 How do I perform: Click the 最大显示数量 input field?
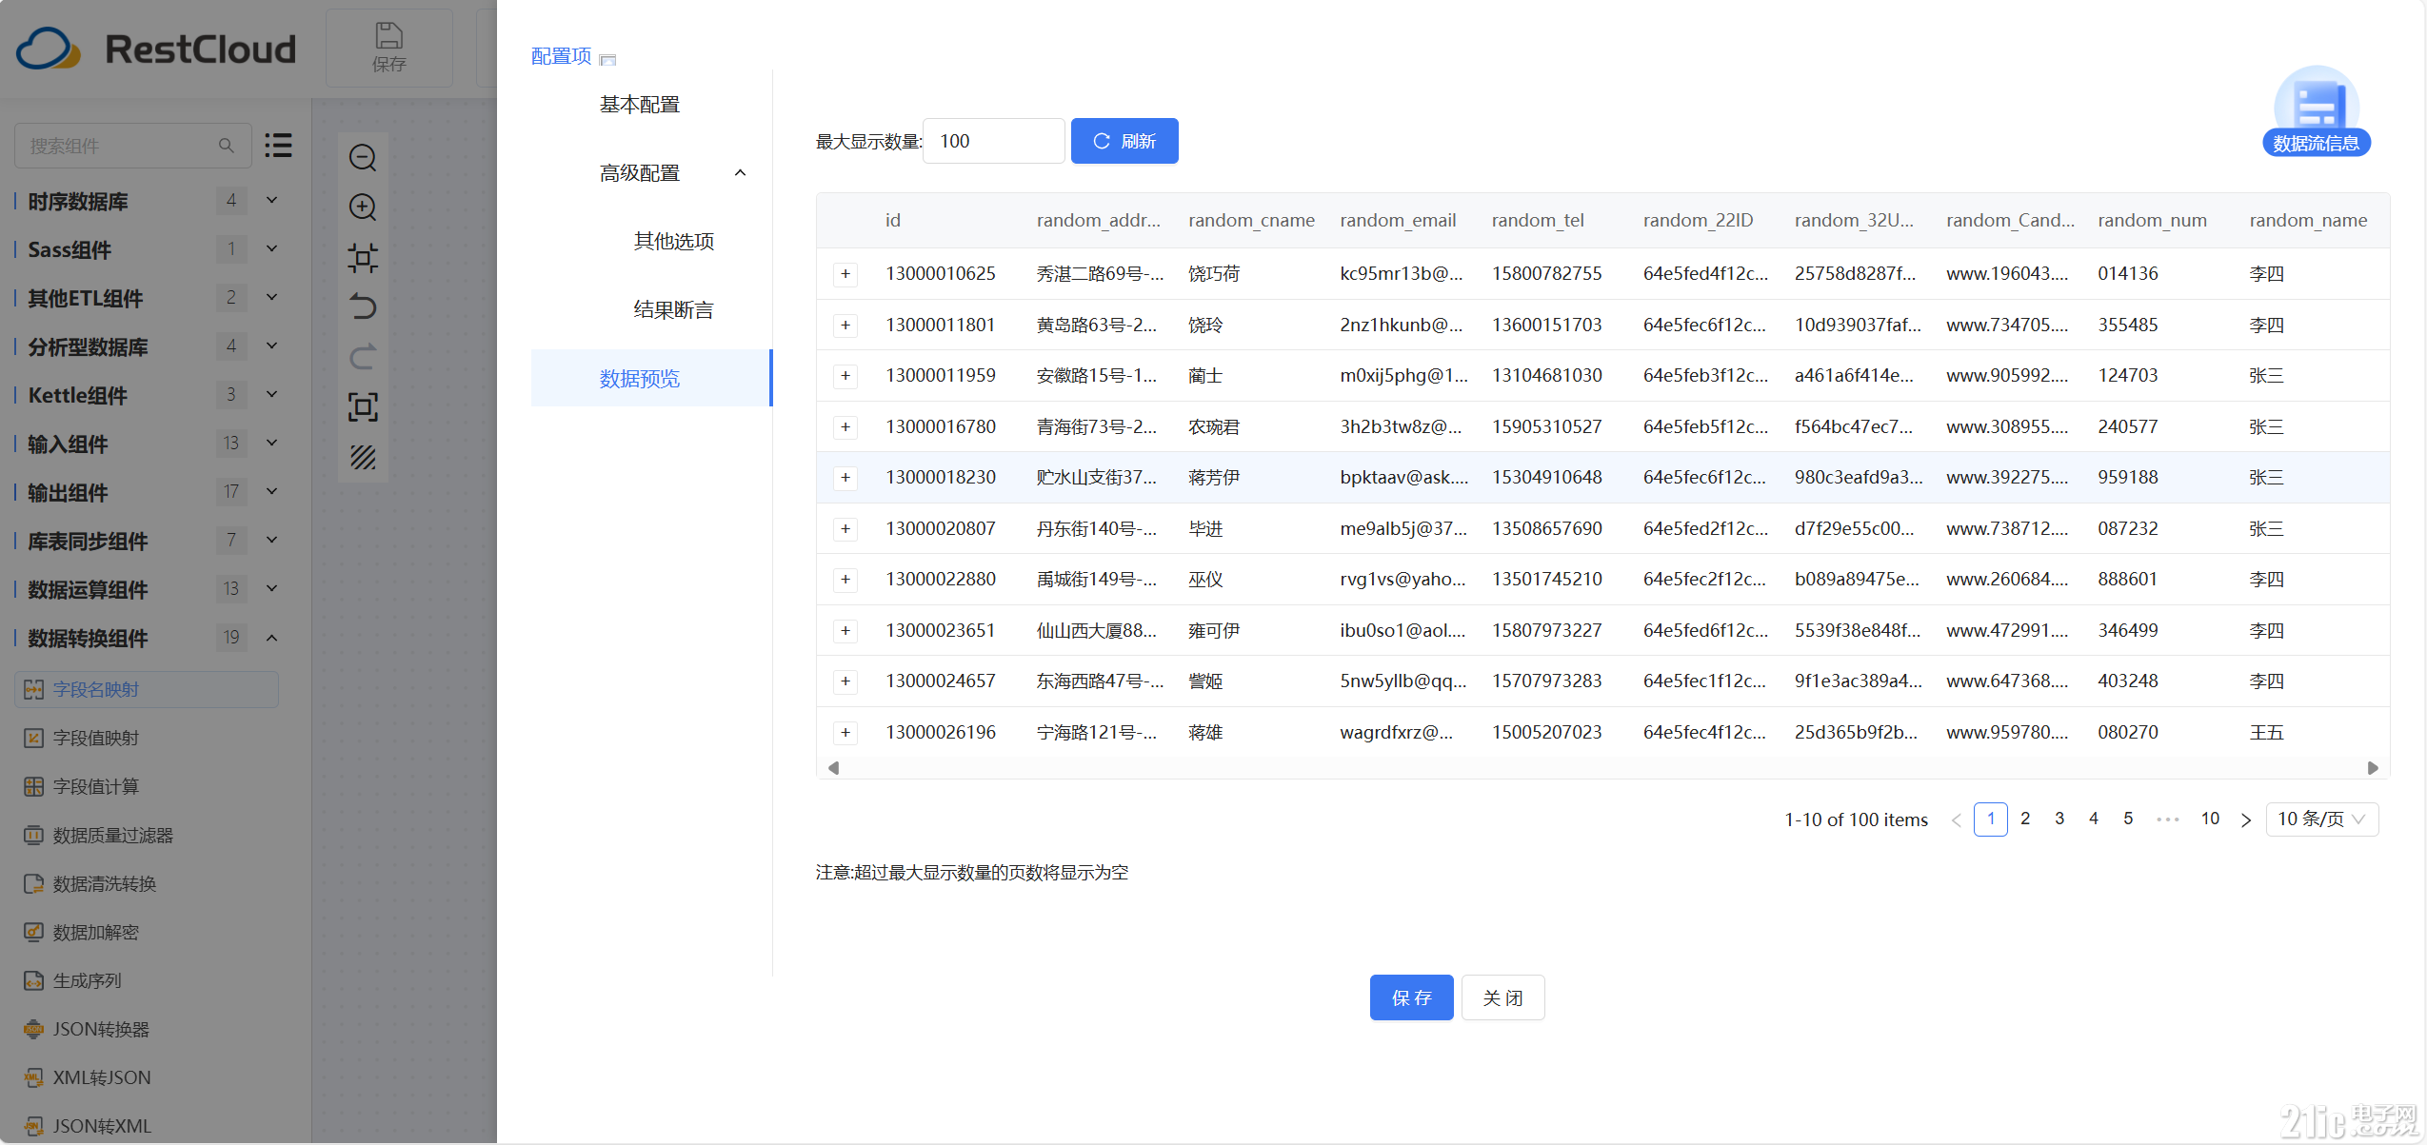(993, 141)
